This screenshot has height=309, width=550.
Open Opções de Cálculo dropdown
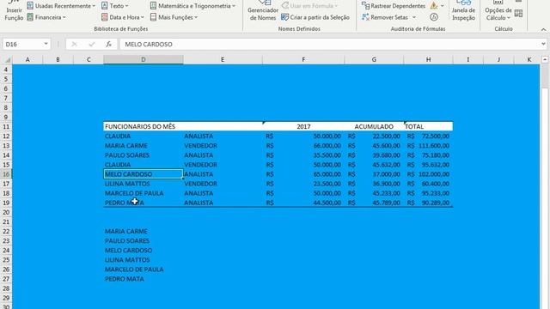498,11
